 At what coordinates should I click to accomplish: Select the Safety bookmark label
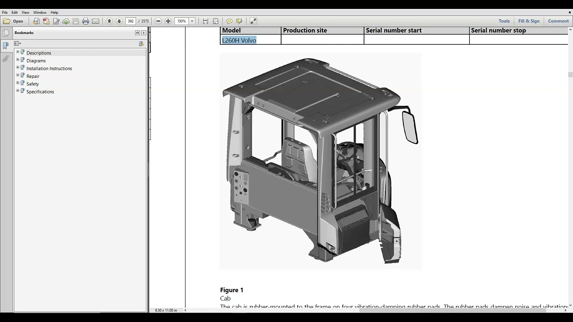pyautogui.click(x=32, y=84)
